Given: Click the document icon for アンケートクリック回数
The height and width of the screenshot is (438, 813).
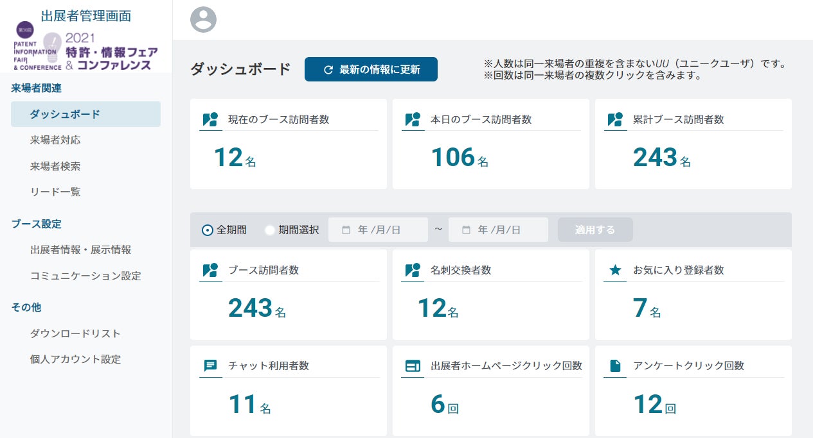Looking at the screenshot, I should click(615, 366).
